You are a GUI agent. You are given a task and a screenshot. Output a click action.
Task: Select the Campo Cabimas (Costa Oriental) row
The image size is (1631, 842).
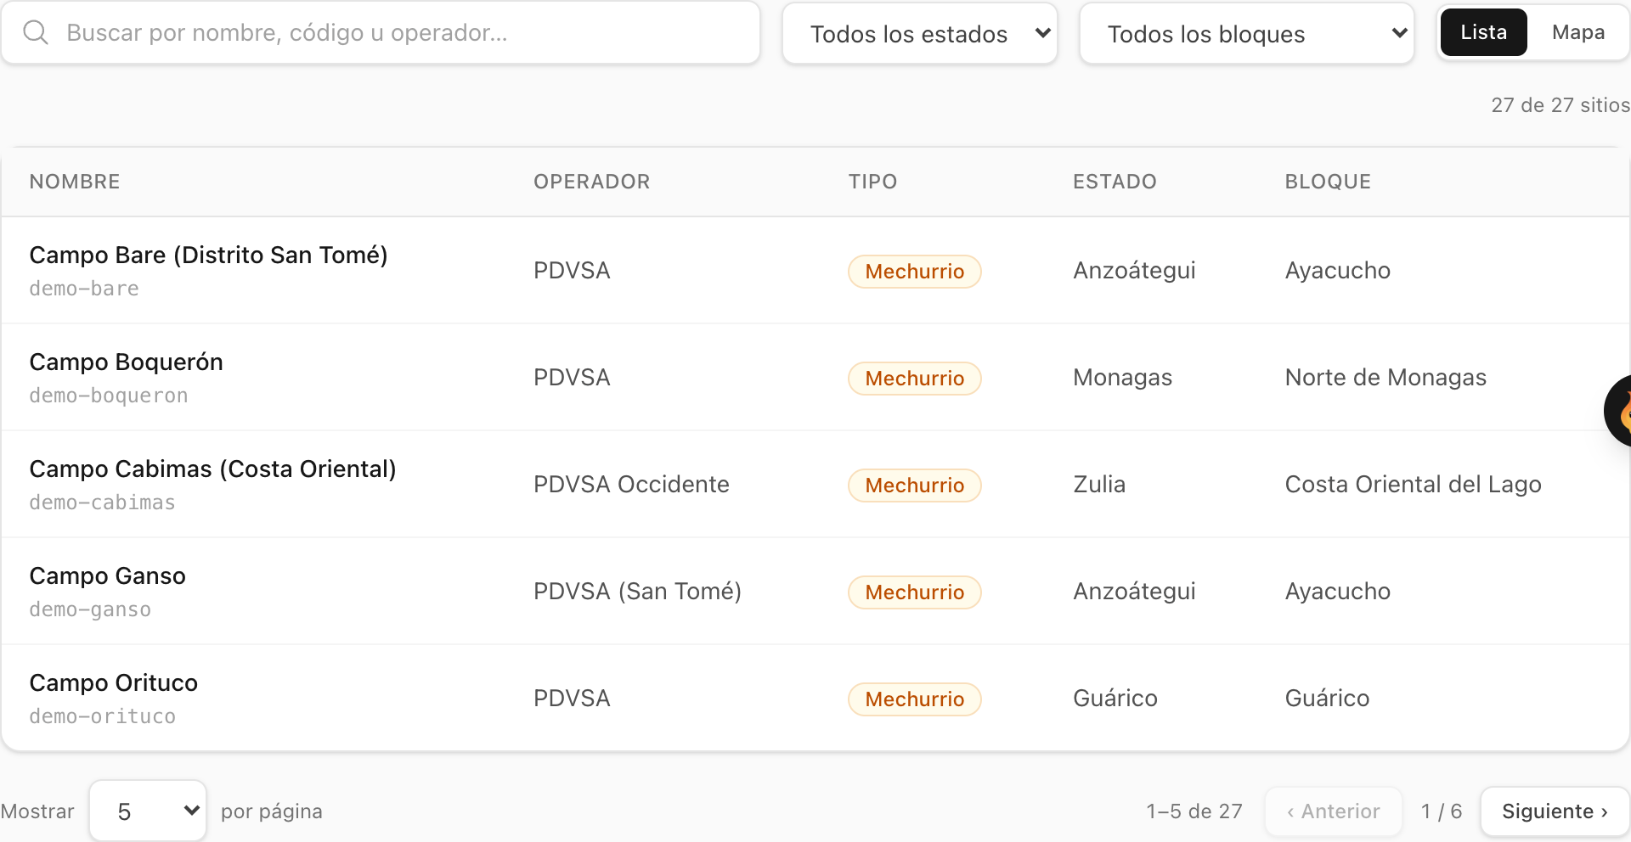pos(815,484)
